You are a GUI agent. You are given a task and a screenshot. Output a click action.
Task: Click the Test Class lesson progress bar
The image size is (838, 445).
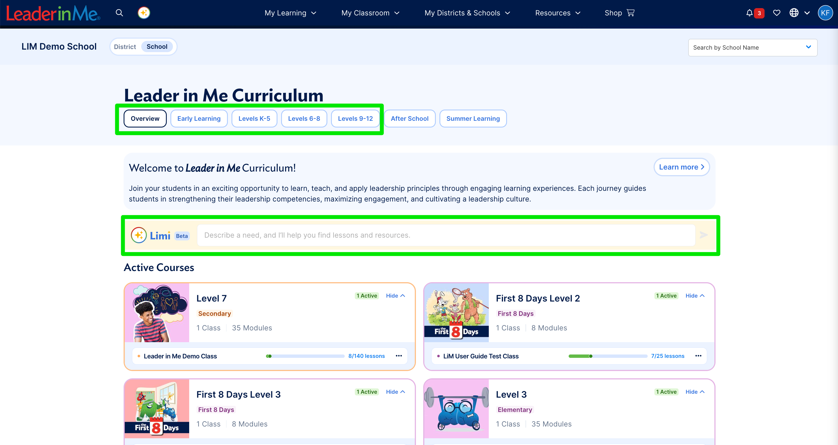[608, 356]
